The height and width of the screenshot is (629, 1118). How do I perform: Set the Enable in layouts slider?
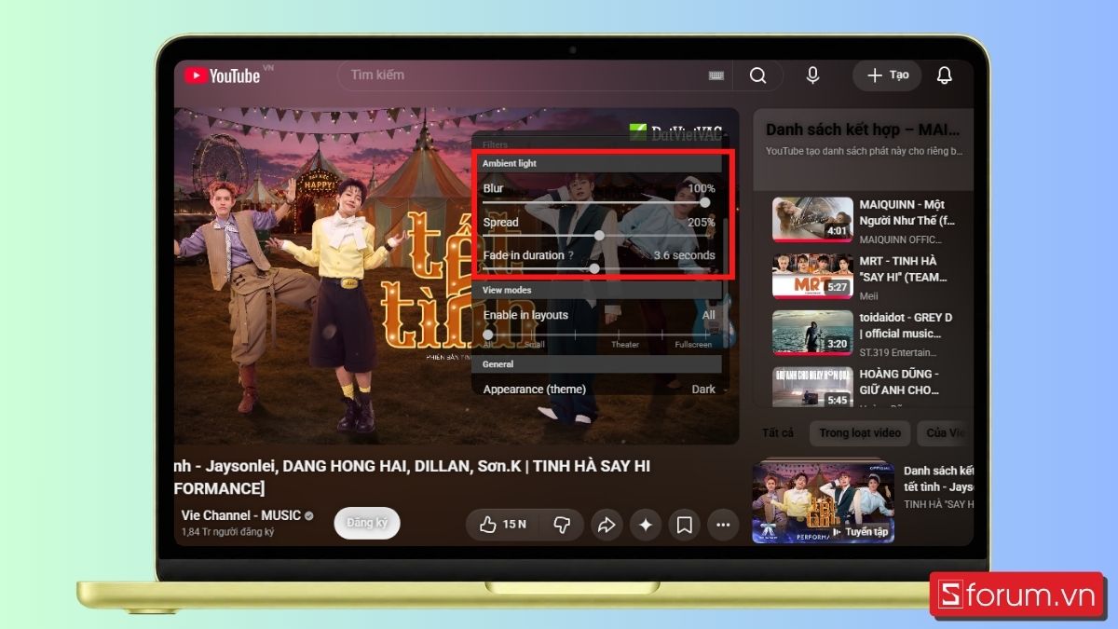point(597,334)
